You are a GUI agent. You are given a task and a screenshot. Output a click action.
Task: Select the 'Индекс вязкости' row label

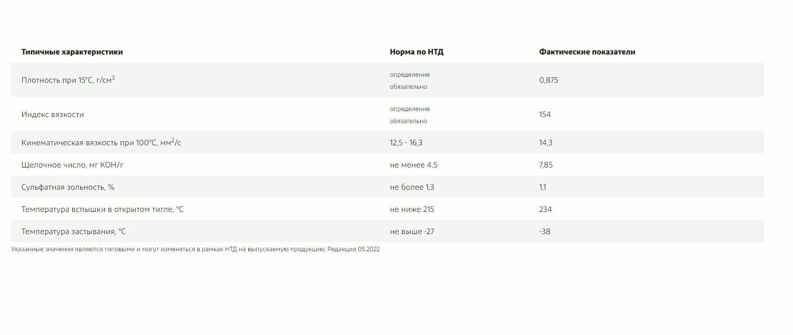click(52, 115)
